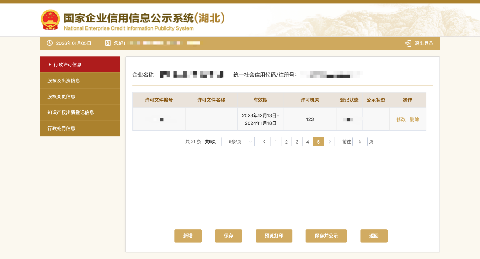
Task: Click the national emblem logo
Action: tap(50, 20)
